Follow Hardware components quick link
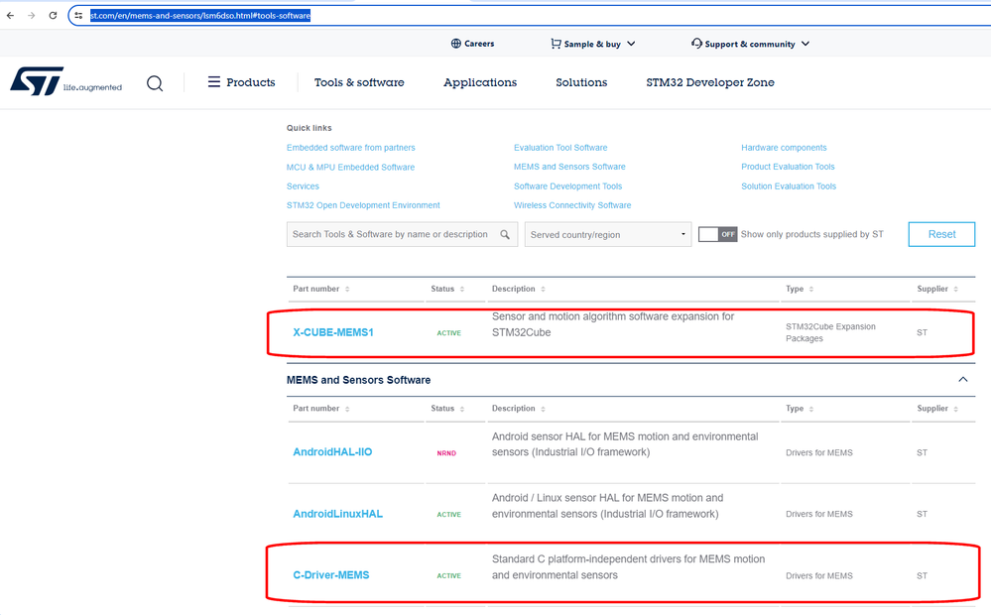This screenshot has width=991, height=615. 784,148
